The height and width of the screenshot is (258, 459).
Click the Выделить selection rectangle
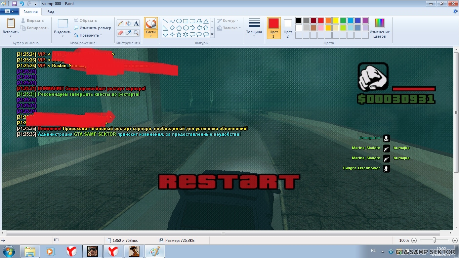pos(62,23)
